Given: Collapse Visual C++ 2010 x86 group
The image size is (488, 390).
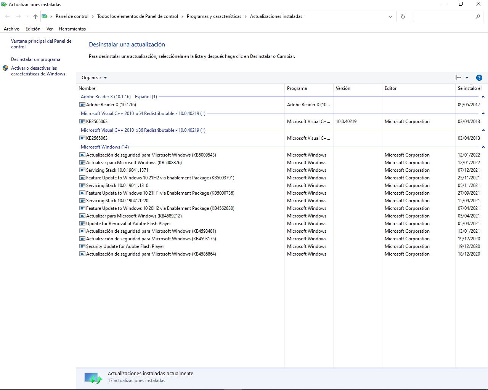Looking at the screenshot, I should [x=483, y=130].
